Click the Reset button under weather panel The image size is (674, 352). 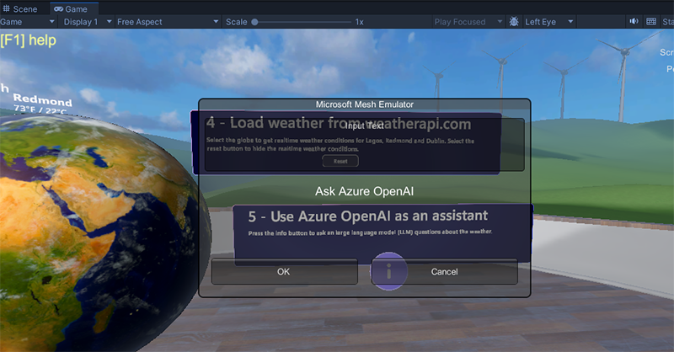[x=340, y=161]
